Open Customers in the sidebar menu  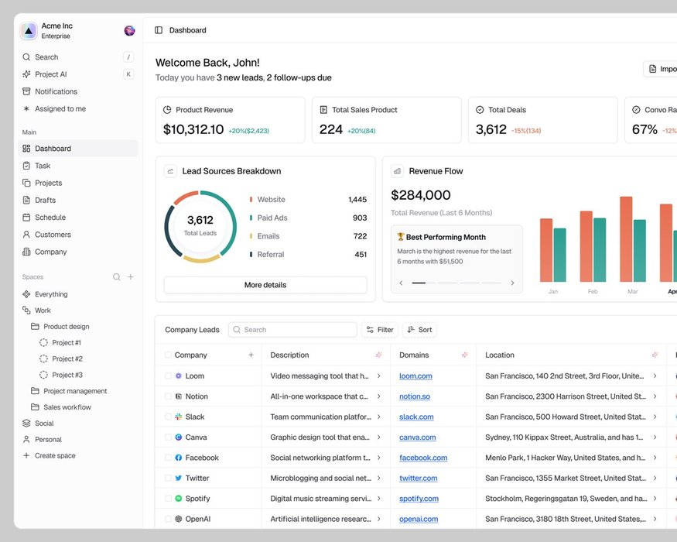(x=53, y=235)
